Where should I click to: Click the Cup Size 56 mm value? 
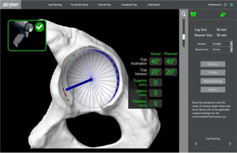221,30
